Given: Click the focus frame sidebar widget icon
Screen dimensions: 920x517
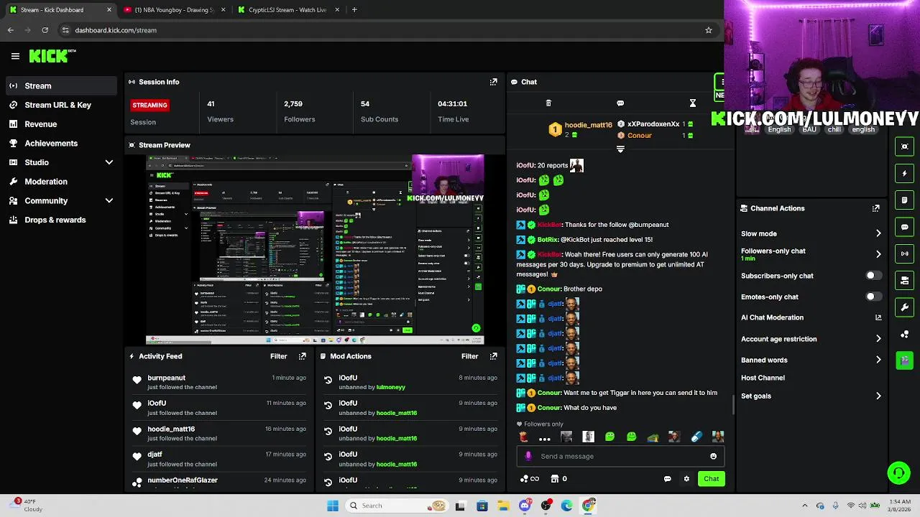Looking at the screenshot, I should 904,146.
